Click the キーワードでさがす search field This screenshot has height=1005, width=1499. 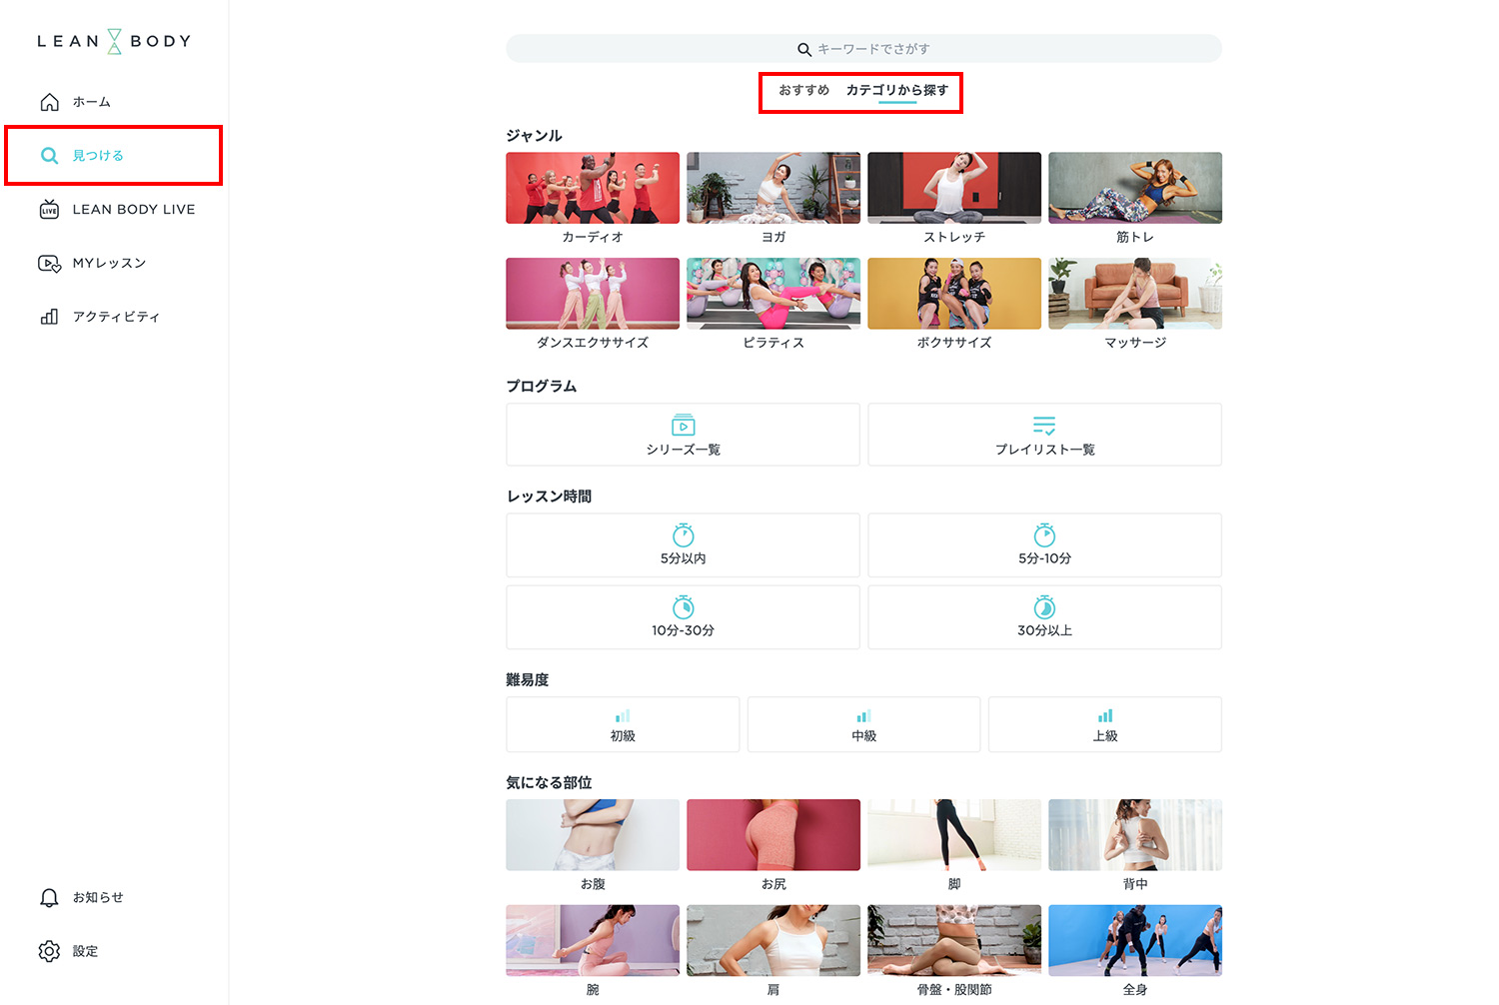click(x=863, y=49)
